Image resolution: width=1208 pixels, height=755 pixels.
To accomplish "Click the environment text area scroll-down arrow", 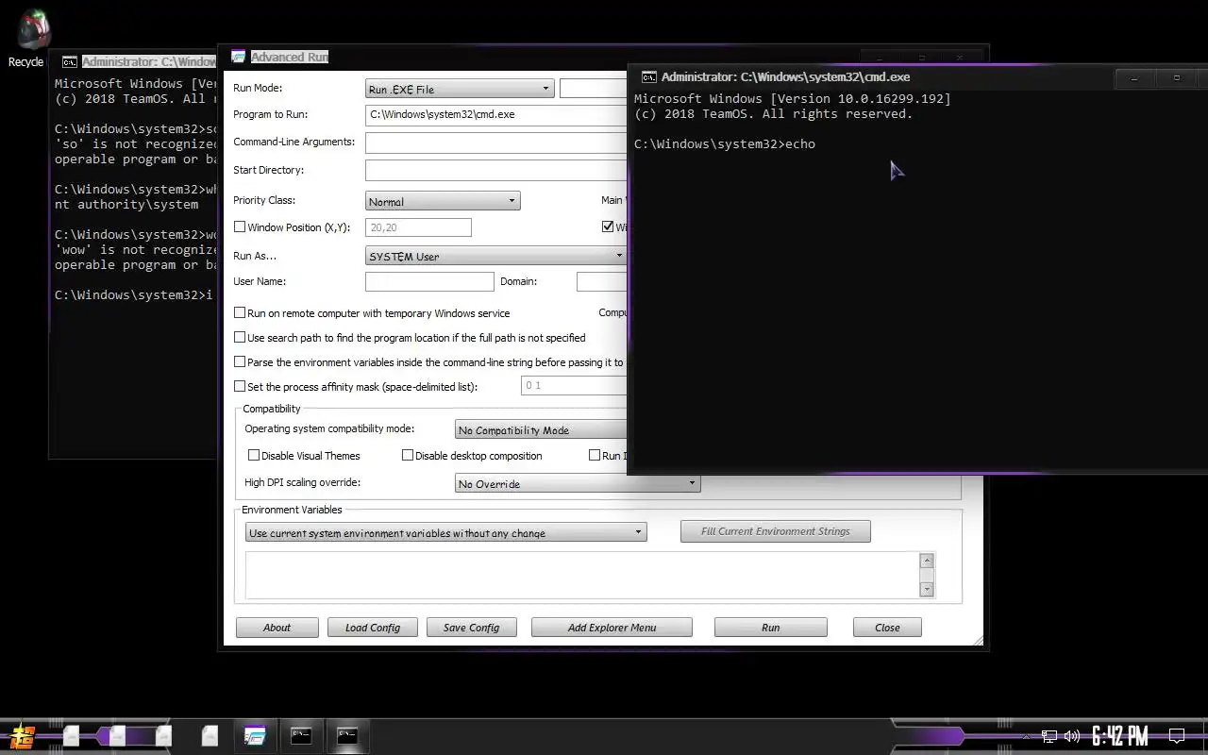I will 927,589.
